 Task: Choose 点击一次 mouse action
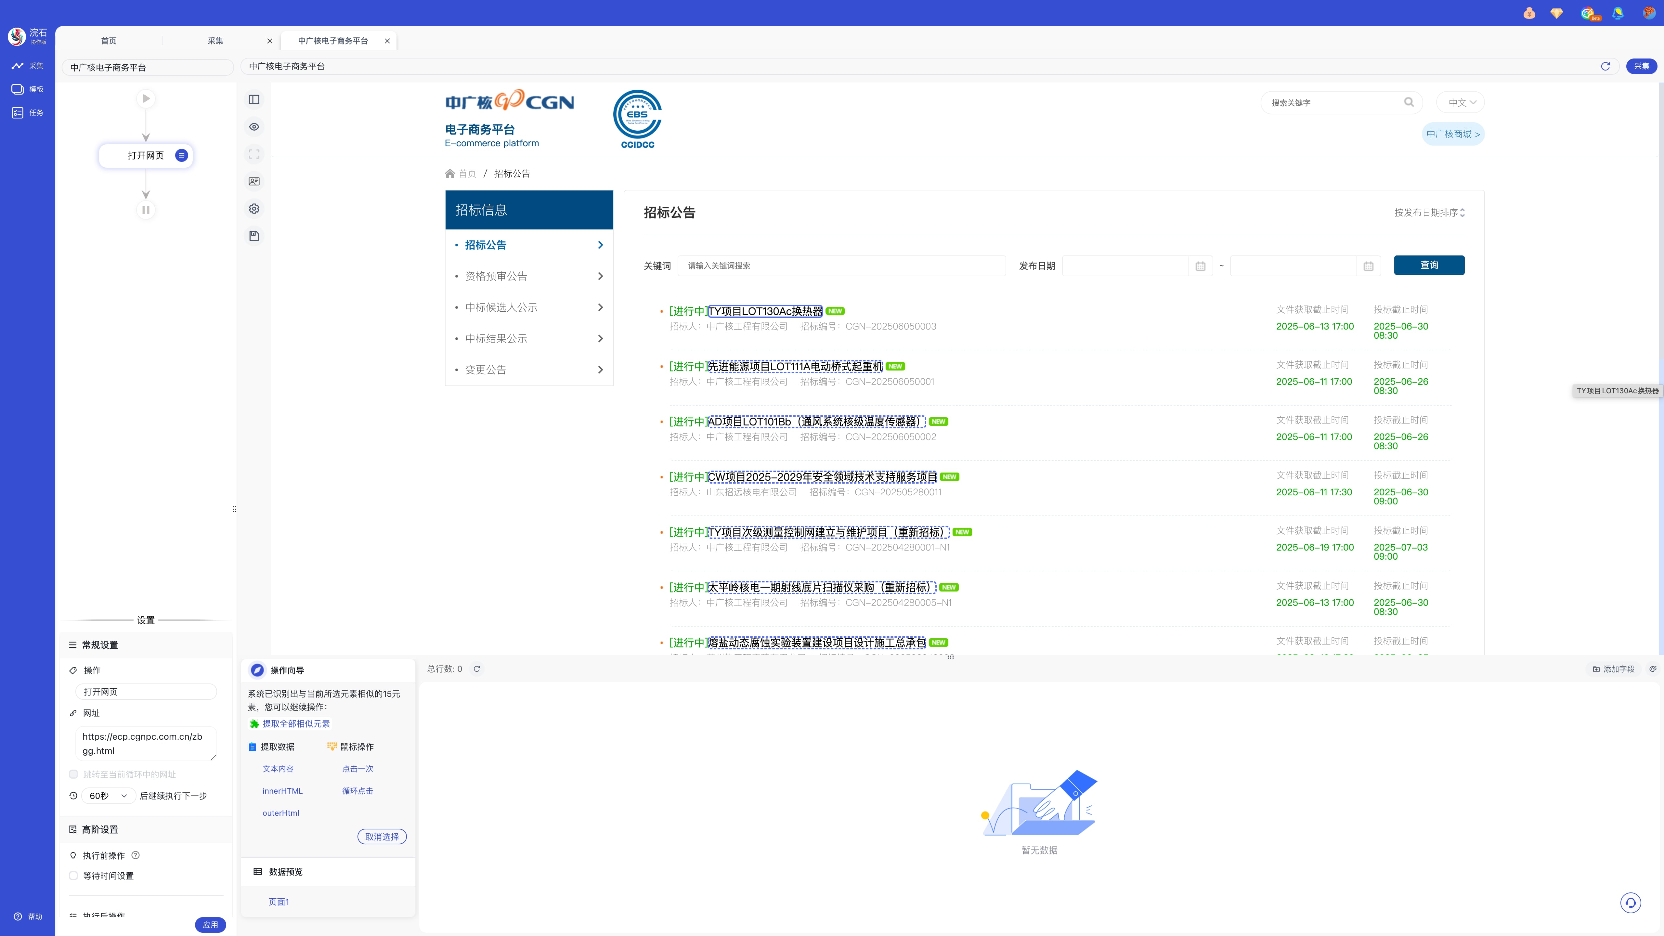point(357,769)
